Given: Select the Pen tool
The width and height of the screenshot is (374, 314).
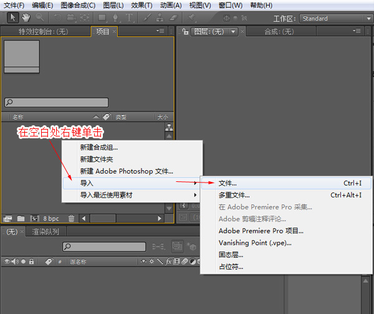Looking at the screenshot, I should tap(116, 17).
